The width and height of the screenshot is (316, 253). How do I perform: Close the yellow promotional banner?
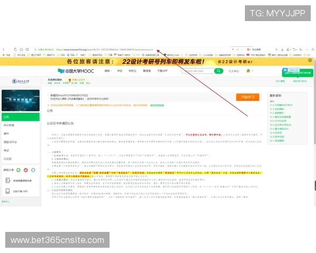(310, 60)
